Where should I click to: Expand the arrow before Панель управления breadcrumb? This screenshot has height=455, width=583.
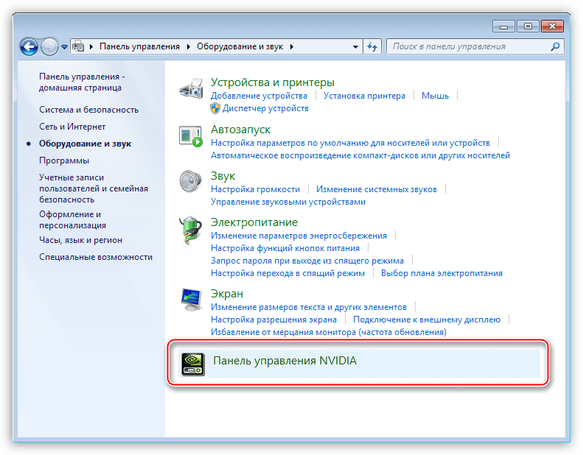[91, 47]
